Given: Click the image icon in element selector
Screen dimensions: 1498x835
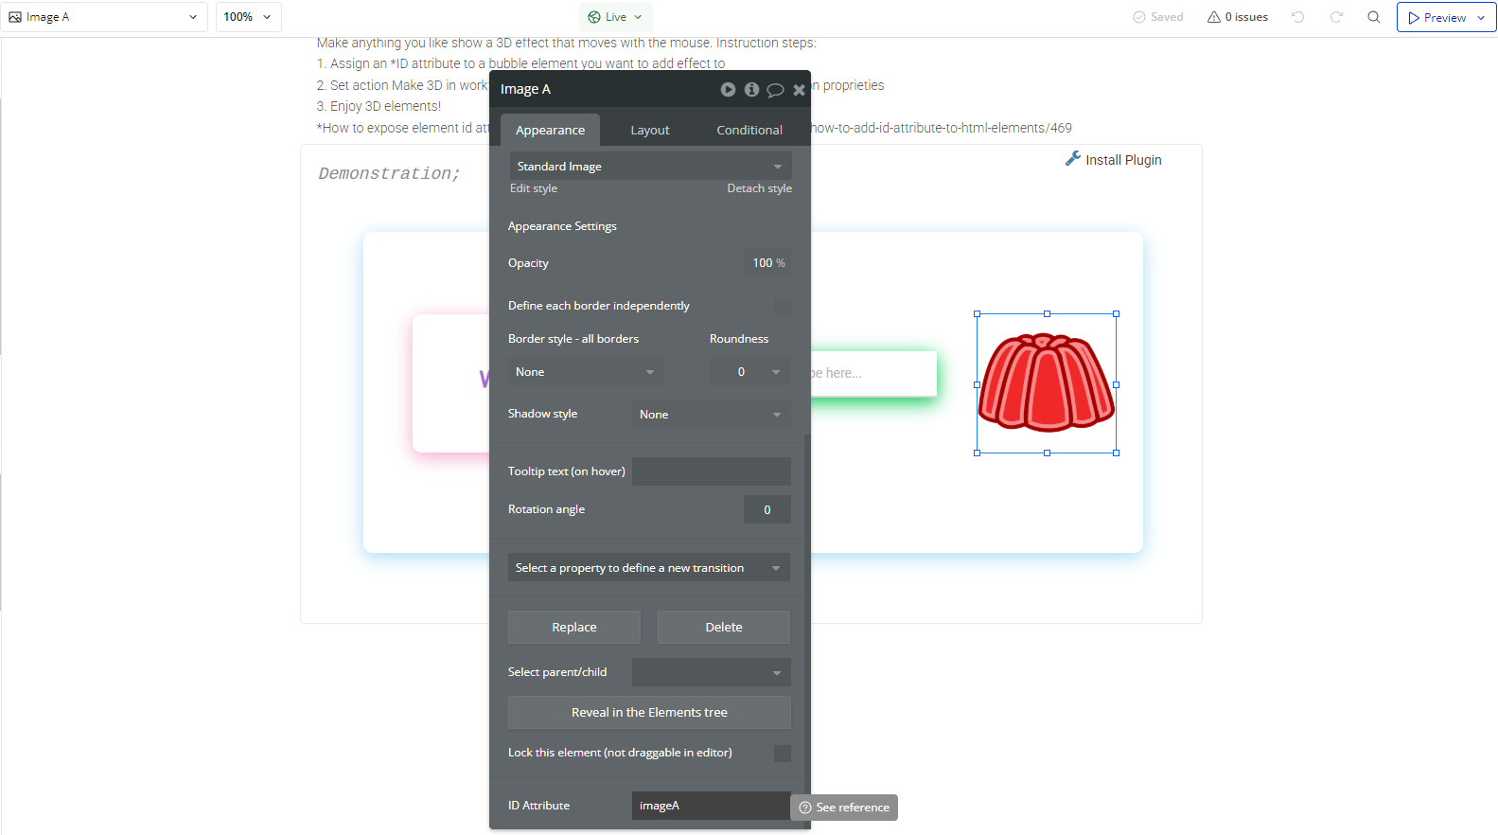Looking at the screenshot, I should coord(15,17).
